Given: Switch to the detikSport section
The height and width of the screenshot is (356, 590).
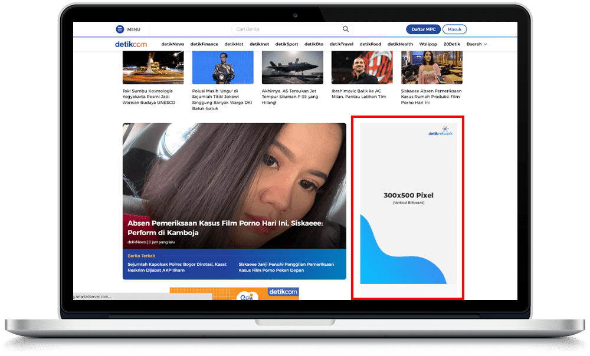Looking at the screenshot, I should 287,44.
